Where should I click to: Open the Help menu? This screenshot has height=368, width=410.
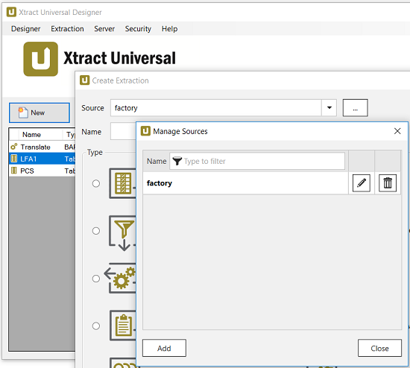coord(169,29)
